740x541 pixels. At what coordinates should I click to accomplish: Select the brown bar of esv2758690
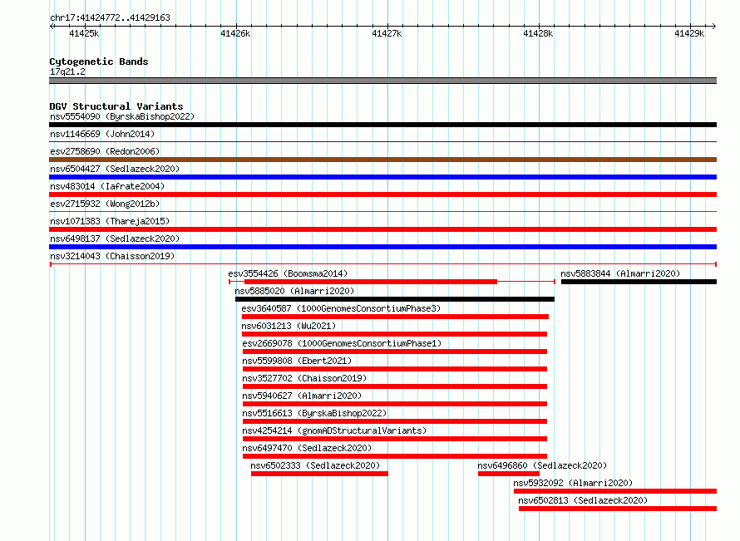click(382, 160)
